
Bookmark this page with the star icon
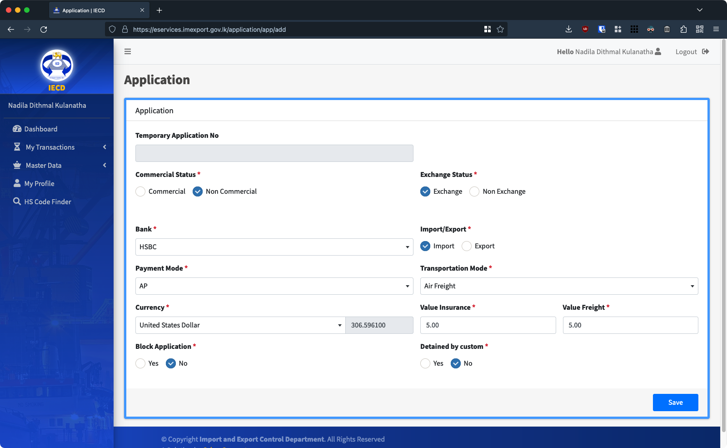500,30
